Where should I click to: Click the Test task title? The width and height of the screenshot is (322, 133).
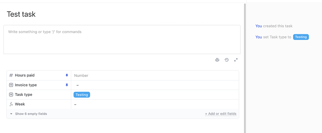[x=21, y=14]
